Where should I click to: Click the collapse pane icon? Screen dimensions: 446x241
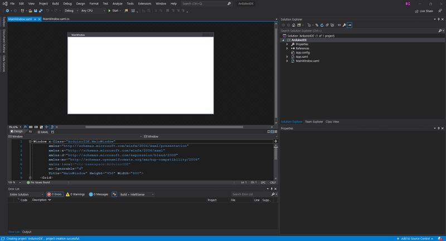[275, 132]
